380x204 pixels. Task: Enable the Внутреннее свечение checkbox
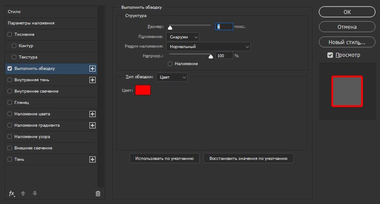point(10,91)
